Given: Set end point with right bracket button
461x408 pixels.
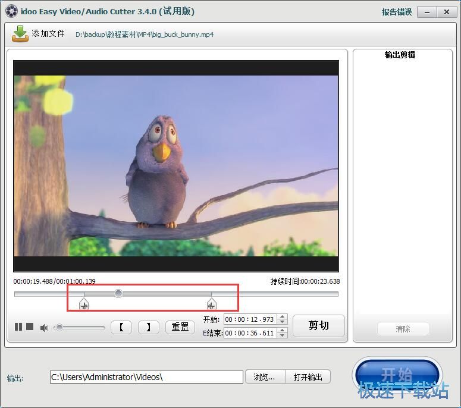Looking at the screenshot, I should coord(149,328).
